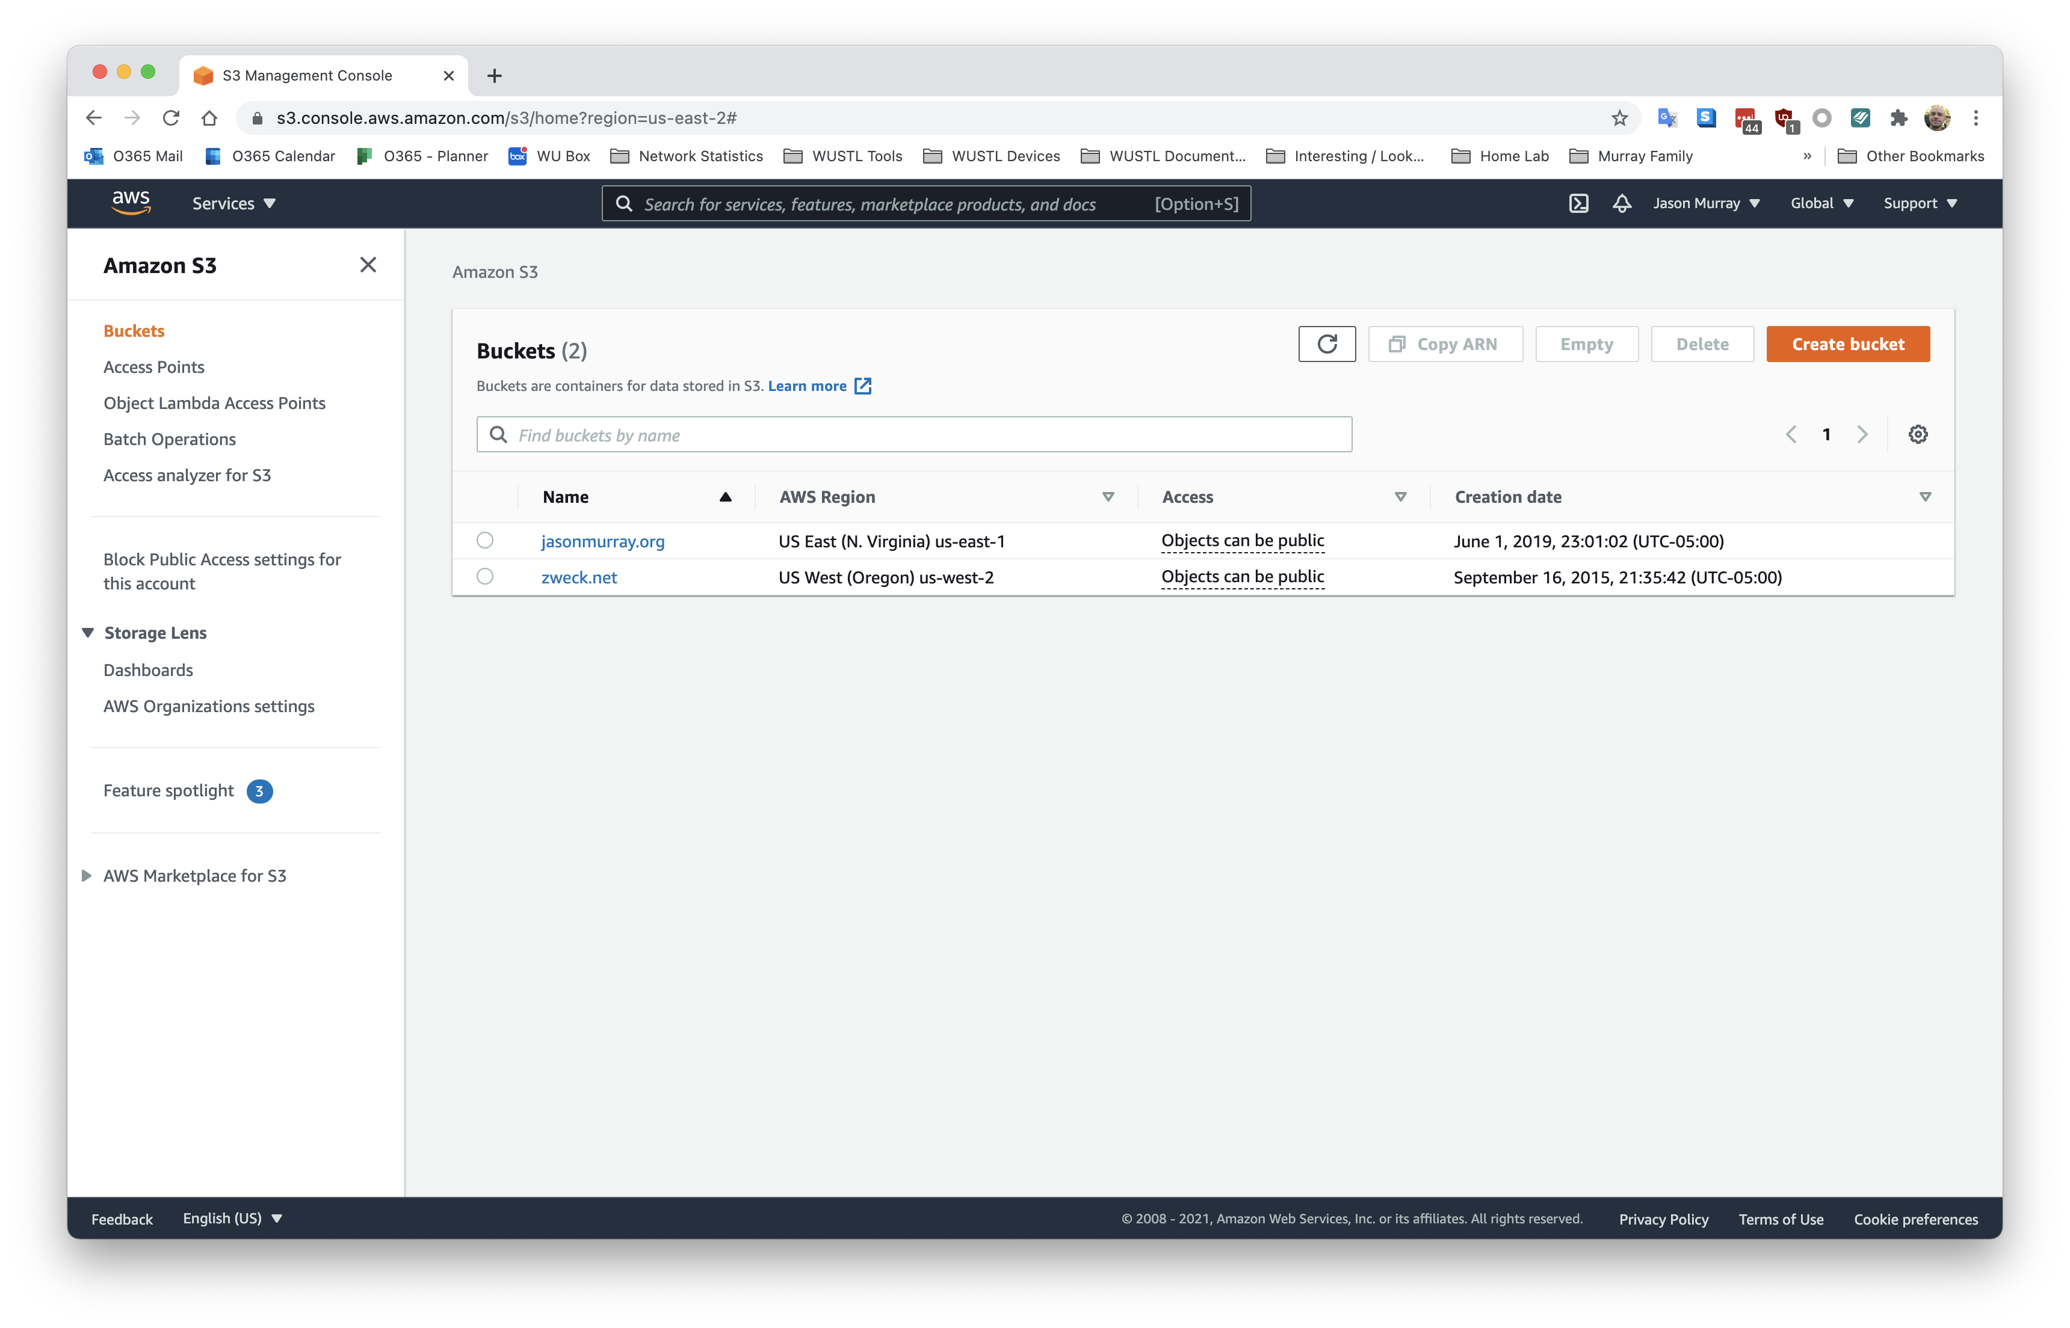2070x1328 pixels.
Task: Open Block Public Access settings for this account
Action: 221,572
